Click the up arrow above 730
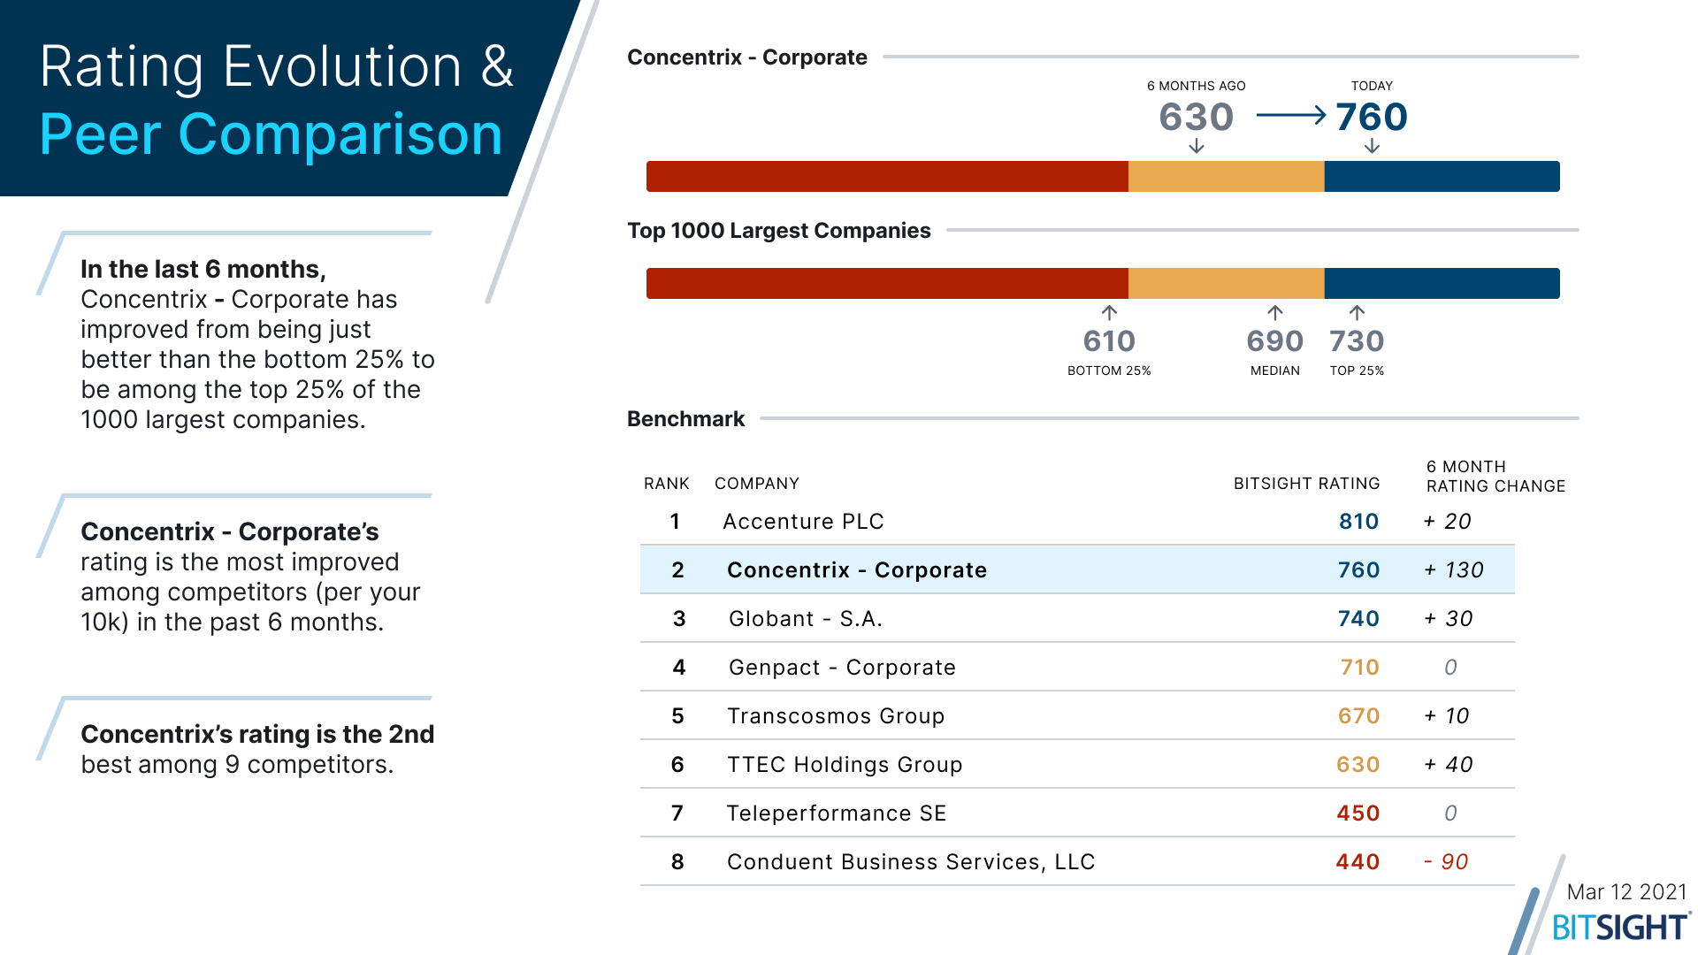1698x955 pixels. (1357, 312)
